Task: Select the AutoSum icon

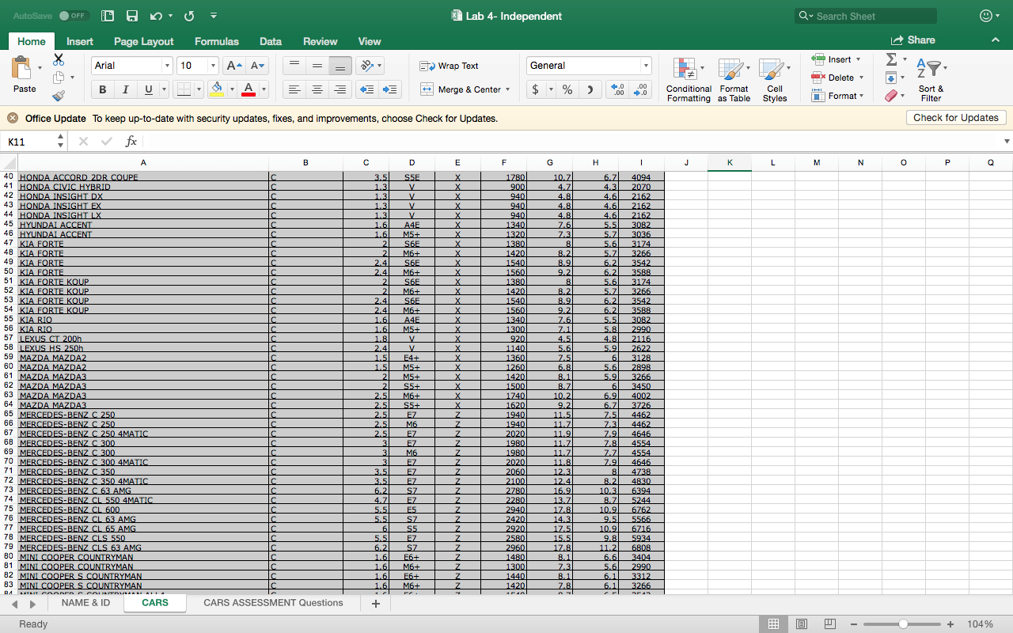Action: (890, 59)
